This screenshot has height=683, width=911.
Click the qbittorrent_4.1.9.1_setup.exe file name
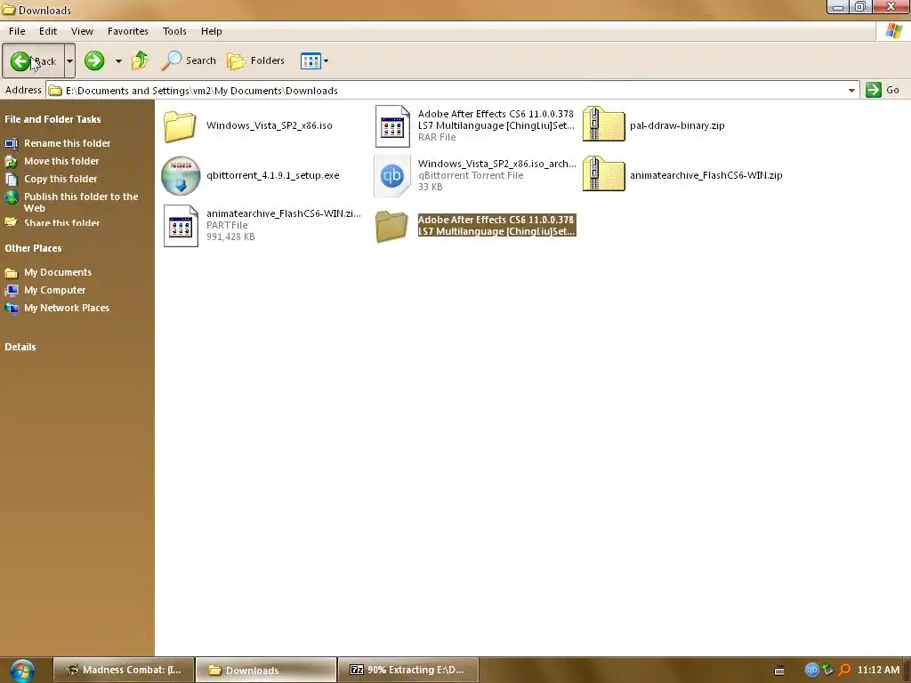click(x=272, y=175)
